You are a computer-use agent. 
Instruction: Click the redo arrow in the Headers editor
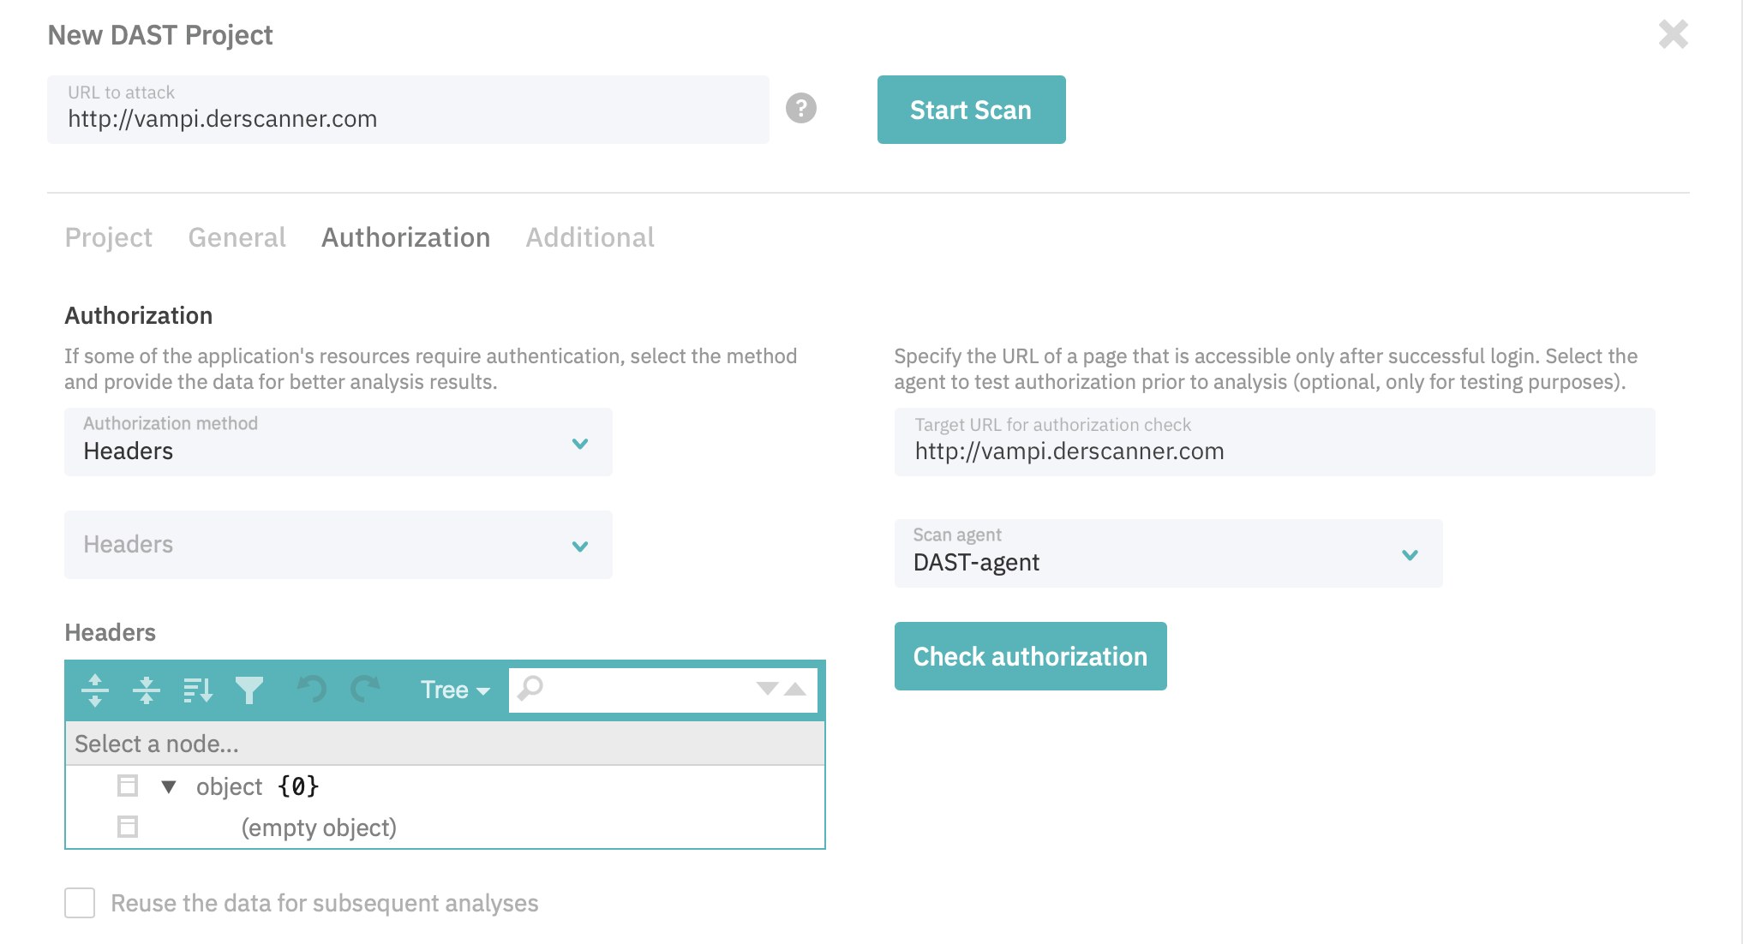pyautogui.click(x=365, y=689)
